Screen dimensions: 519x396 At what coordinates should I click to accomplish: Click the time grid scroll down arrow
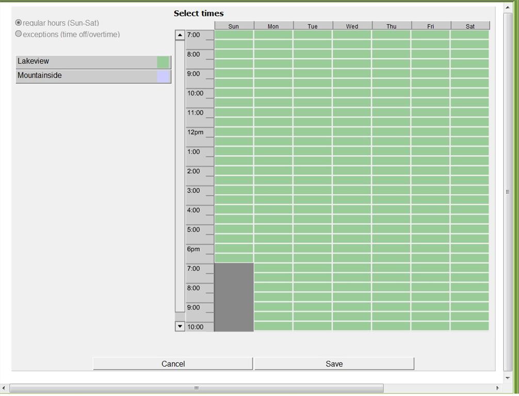point(180,326)
